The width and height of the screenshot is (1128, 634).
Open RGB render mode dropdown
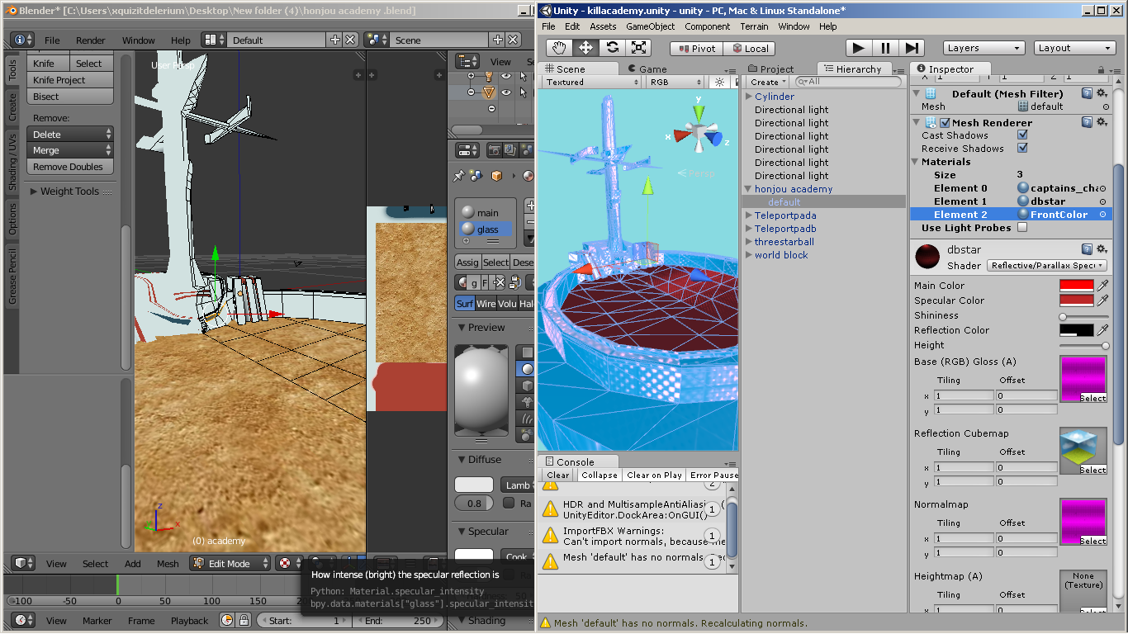pyautogui.click(x=675, y=83)
